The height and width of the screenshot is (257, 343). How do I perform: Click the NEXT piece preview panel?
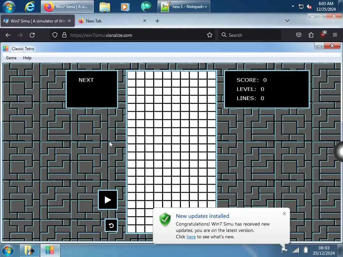pos(92,89)
